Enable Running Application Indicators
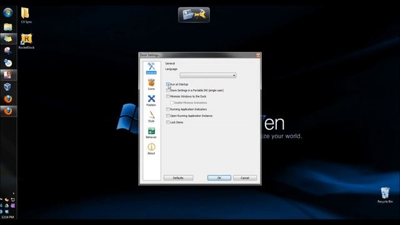400x225 pixels. [x=168, y=109]
